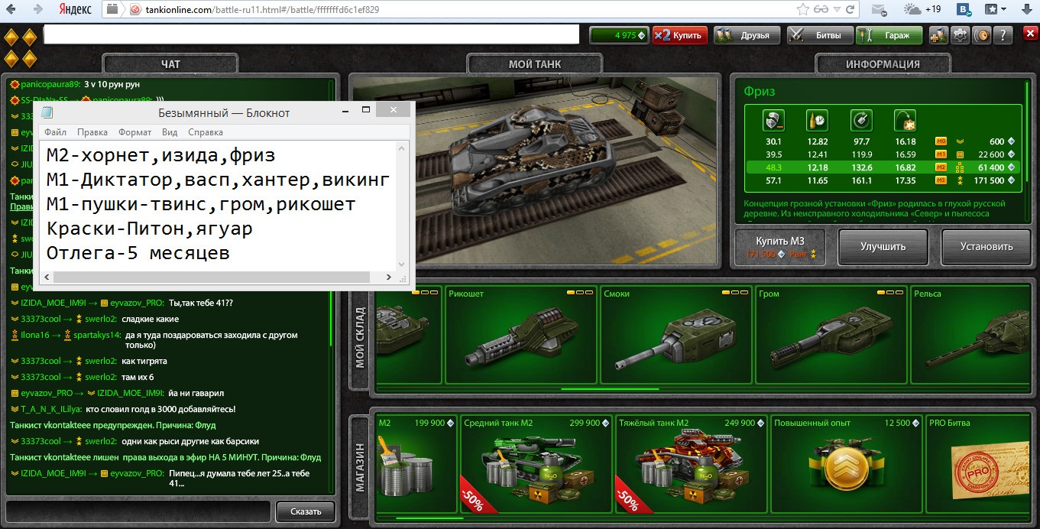
Task: Open the Файл menu in Notepad
Action: click(x=56, y=132)
